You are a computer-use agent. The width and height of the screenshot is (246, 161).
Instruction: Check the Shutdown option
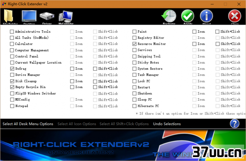(x=134, y=94)
